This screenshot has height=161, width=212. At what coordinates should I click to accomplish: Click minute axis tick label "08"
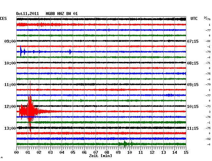click(107, 153)
